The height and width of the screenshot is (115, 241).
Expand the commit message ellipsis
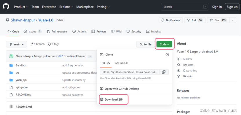(x=90, y=56)
